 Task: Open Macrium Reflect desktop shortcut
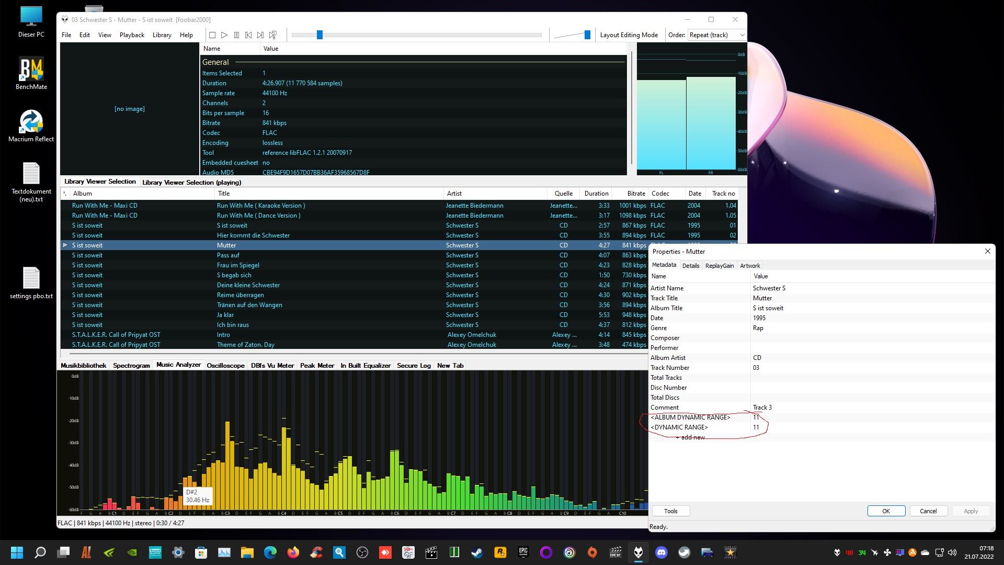point(31,126)
